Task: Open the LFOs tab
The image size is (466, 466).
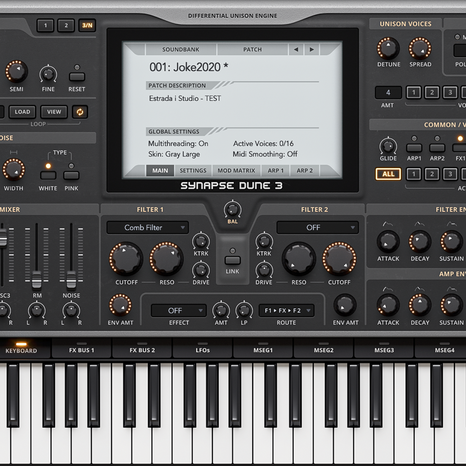Action: 202,350
